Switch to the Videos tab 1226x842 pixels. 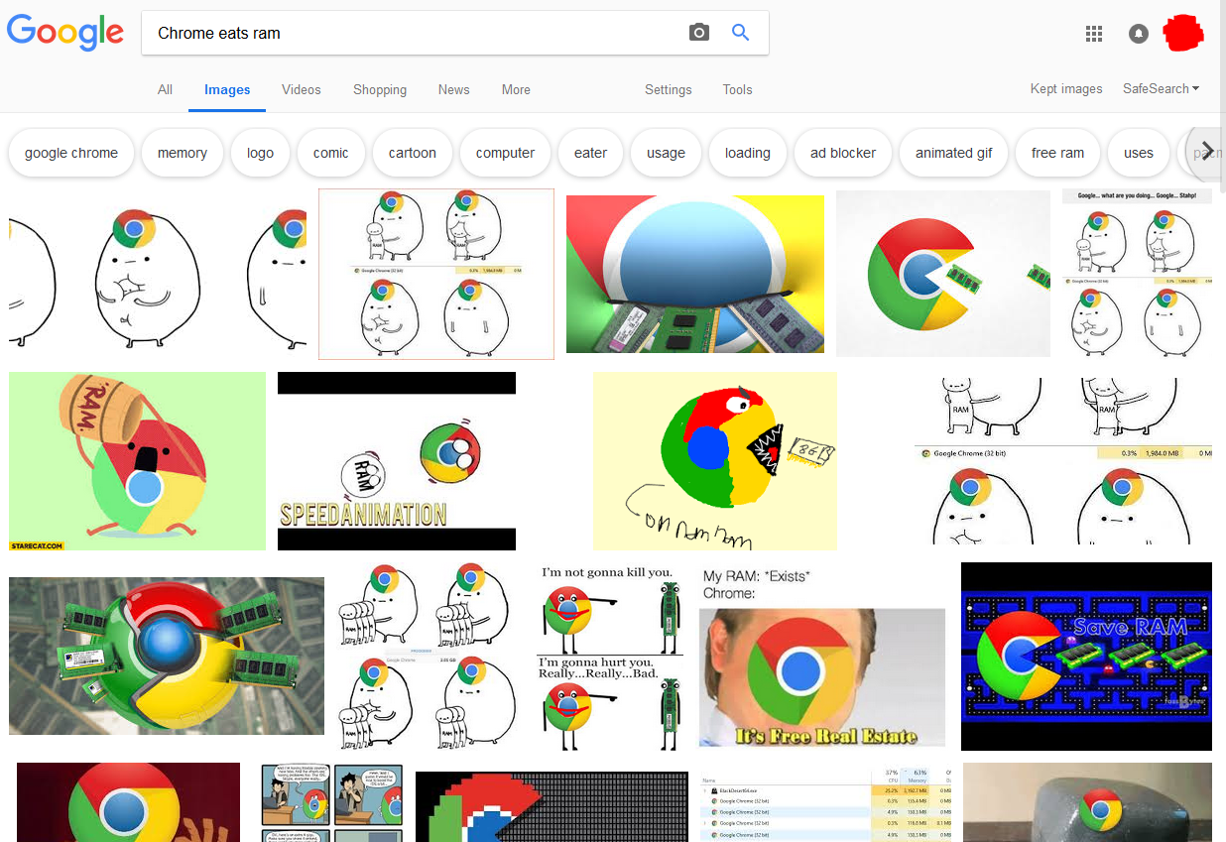pyautogui.click(x=302, y=89)
